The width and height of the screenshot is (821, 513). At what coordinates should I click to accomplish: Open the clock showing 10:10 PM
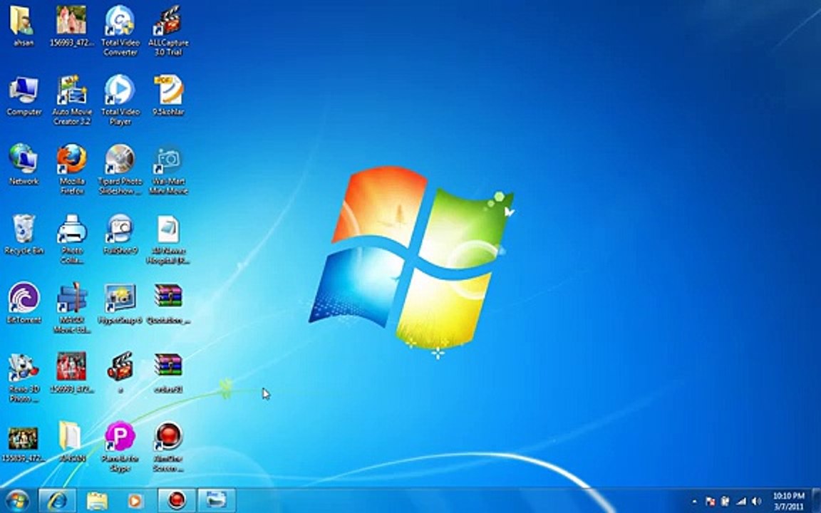point(788,501)
